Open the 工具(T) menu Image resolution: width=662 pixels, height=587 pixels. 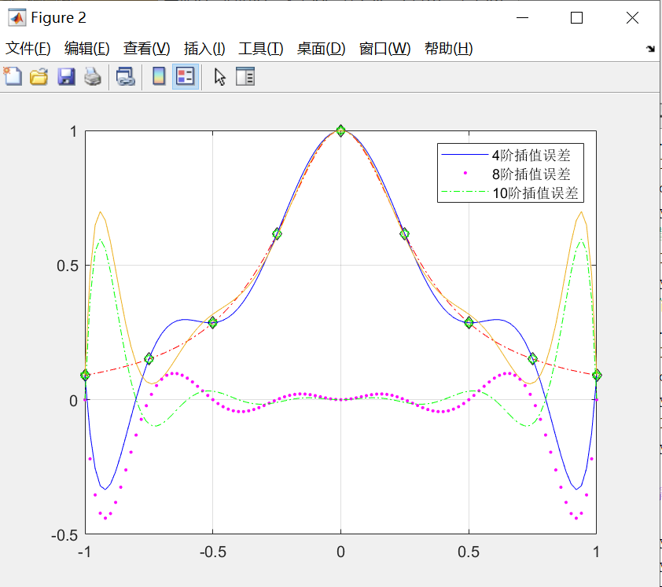pos(260,49)
